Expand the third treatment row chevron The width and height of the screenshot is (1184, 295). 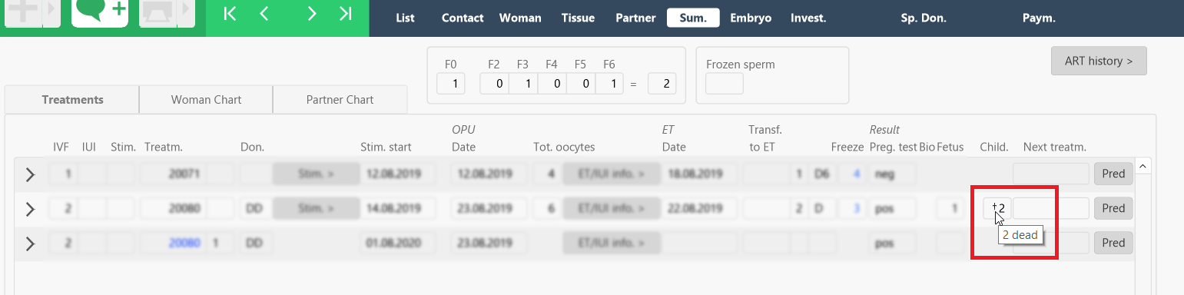pos(30,244)
